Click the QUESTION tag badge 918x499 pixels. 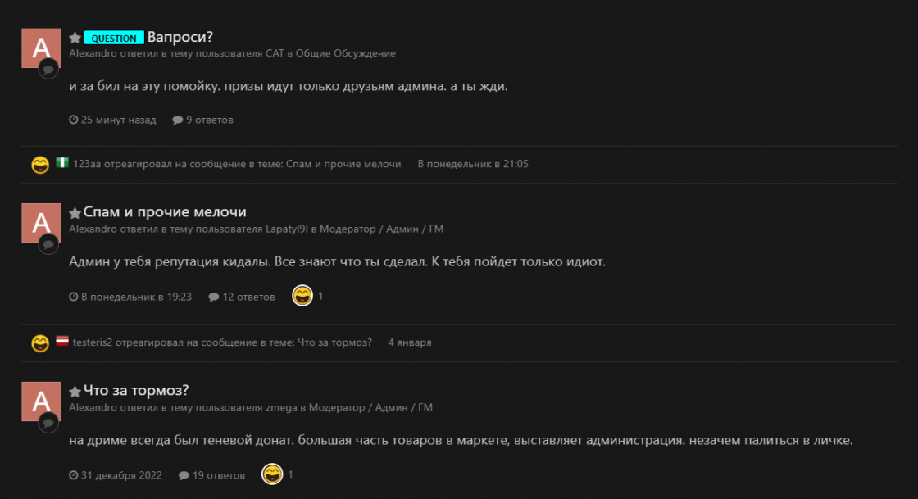tap(114, 38)
